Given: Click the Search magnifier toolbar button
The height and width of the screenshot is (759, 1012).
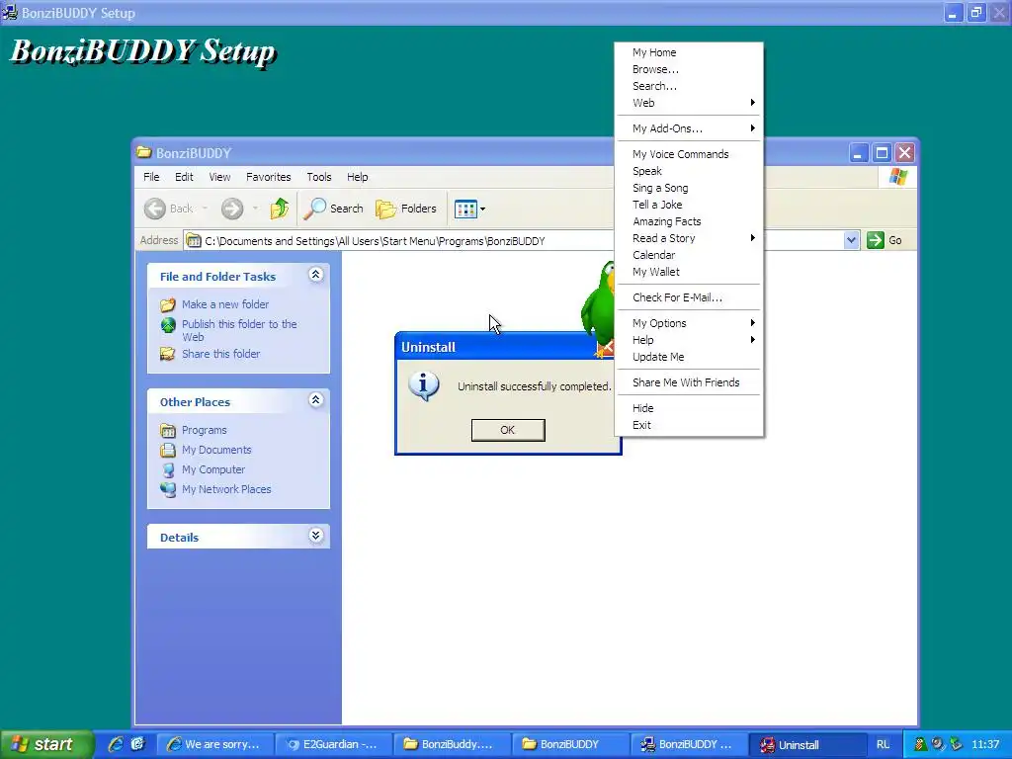Looking at the screenshot, I should 334,209.
